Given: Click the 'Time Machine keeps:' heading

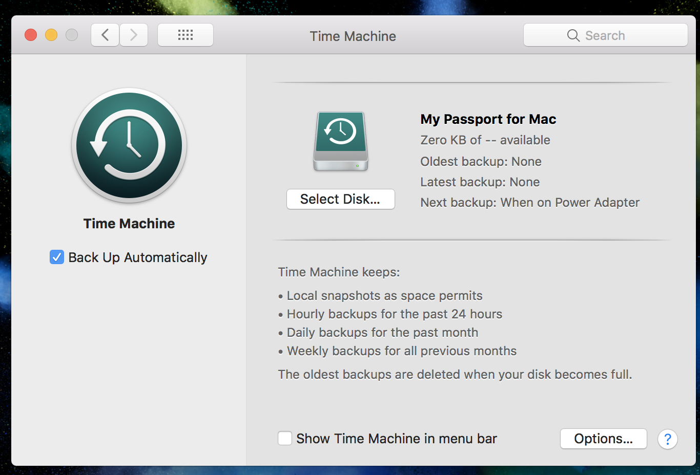Looking at the screenshot, I should pyautogui.click(x=339, y=272).
